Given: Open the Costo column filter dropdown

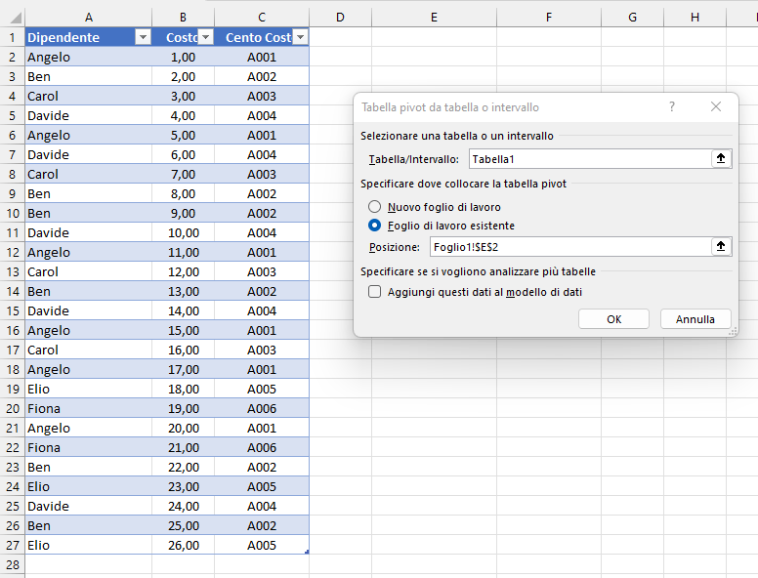Looking at the screenshot, I should (206, 37).
